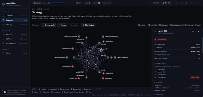
Task: Toggle the Access edge layer
Action: pos(62,25)
